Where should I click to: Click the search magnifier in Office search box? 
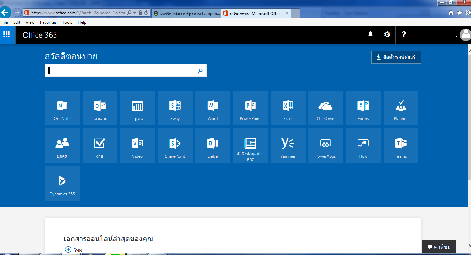(x=200, y=70)
